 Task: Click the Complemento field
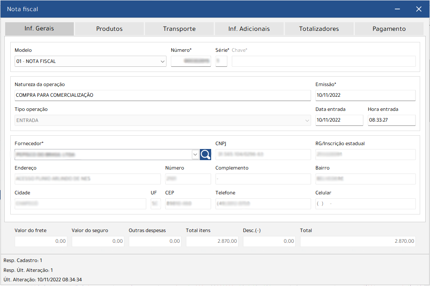263,179
